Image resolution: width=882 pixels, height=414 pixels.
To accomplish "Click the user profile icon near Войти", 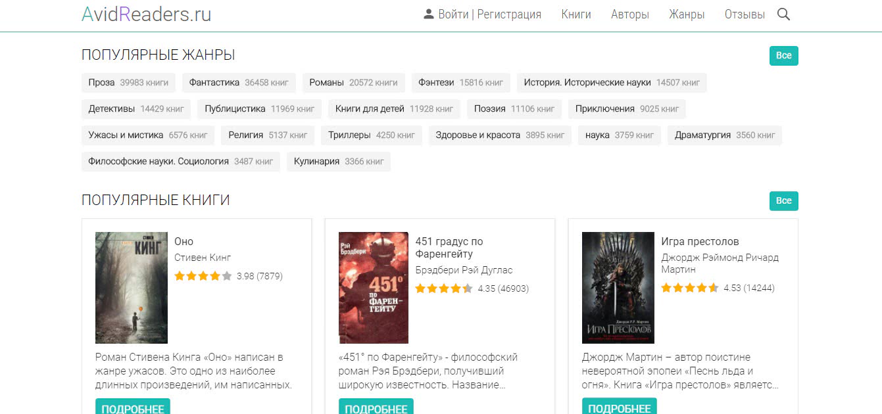I will pyautogui.click(x=429, y=14).
